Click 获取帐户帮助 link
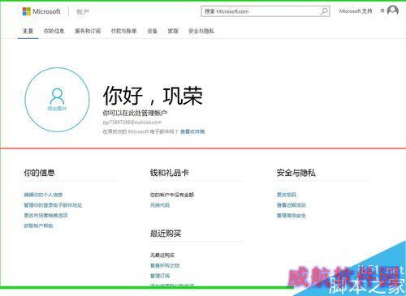406x296 pixels. [x=38, y=225]
